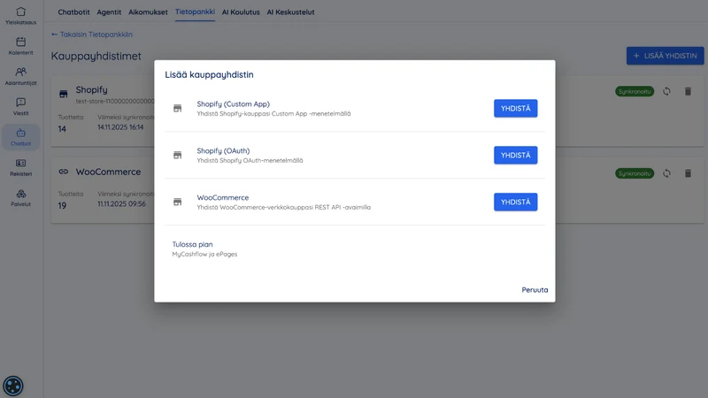The width and height of the screenshot is (708, 398).
Task: Delete the WooCommerce connector
Action: click(x=688, y=173)
